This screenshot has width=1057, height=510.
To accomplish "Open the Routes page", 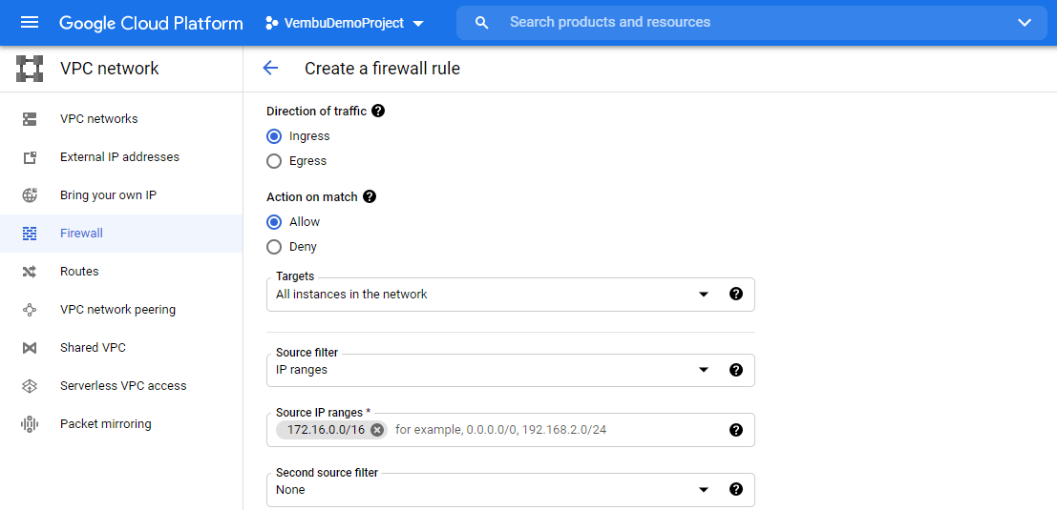I will pos(121,272).
